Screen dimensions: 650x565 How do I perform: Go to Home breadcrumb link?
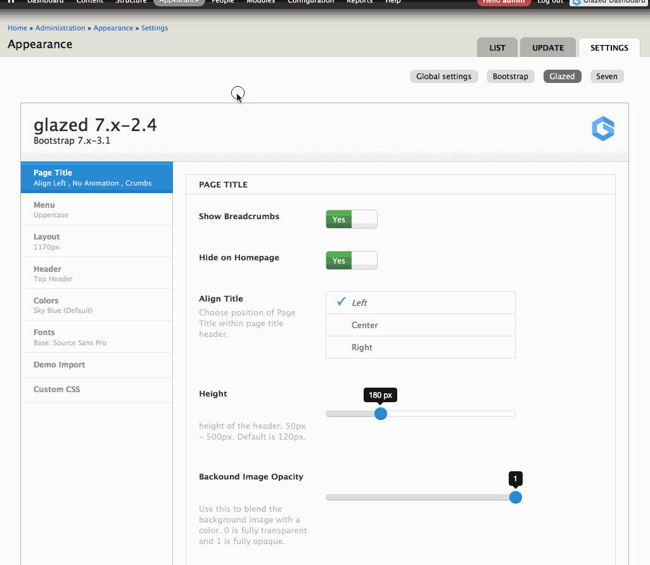17,28
